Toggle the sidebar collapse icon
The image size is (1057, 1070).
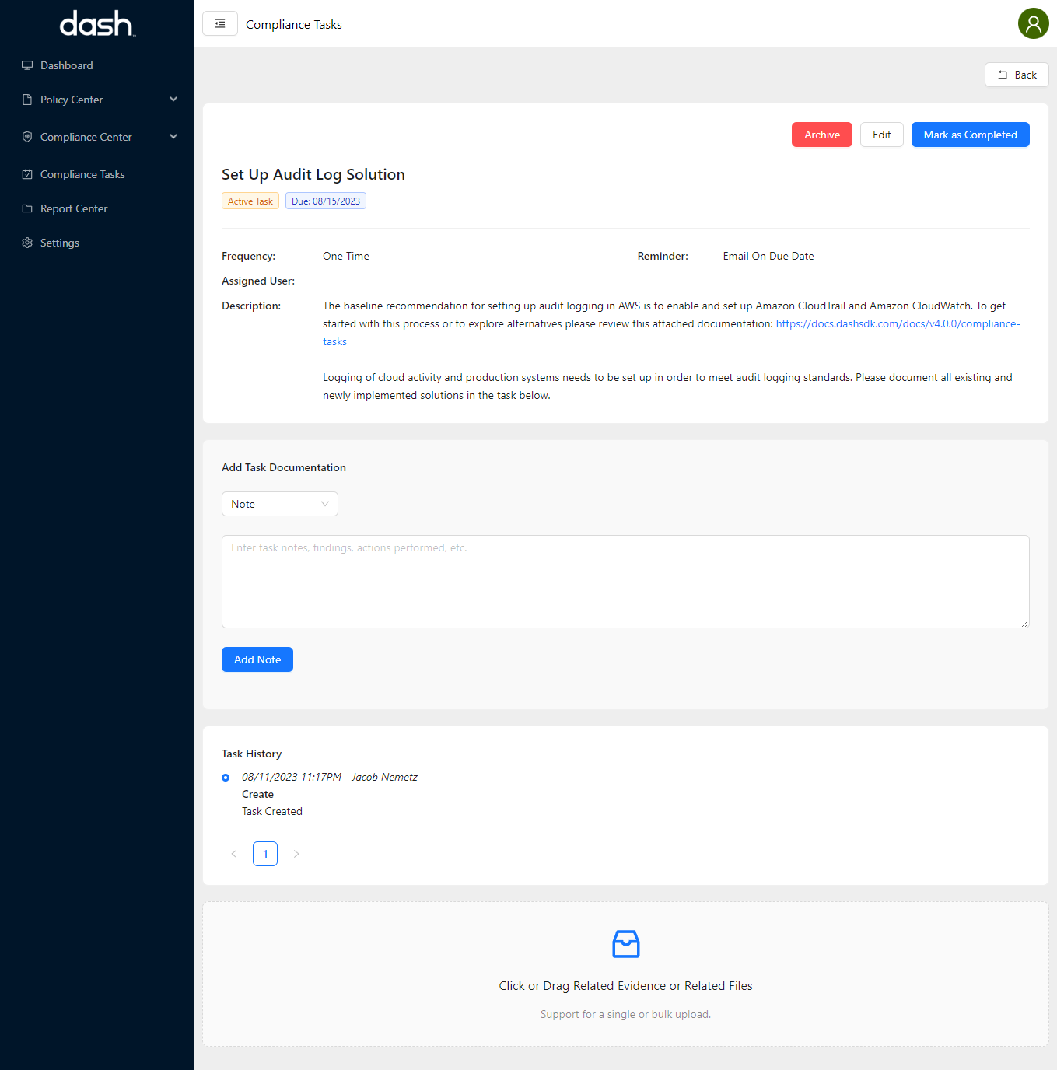tap(219, 23)
